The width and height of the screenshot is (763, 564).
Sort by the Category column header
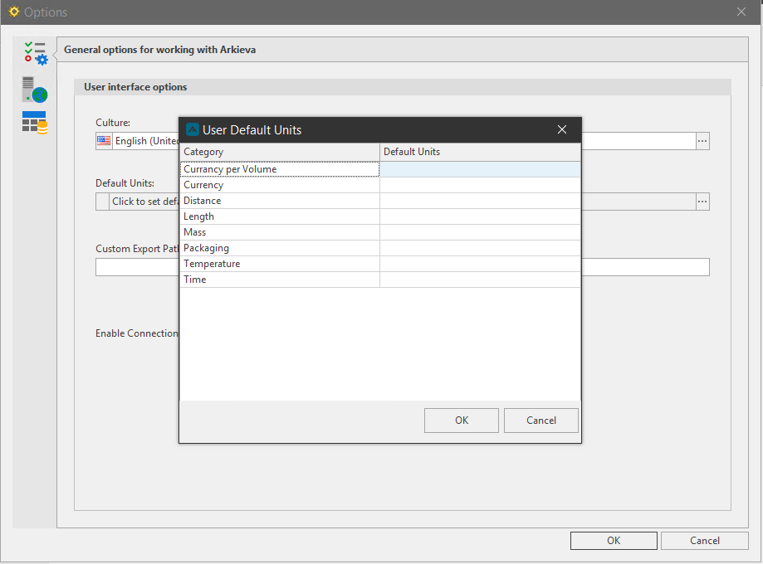point(280,152)
